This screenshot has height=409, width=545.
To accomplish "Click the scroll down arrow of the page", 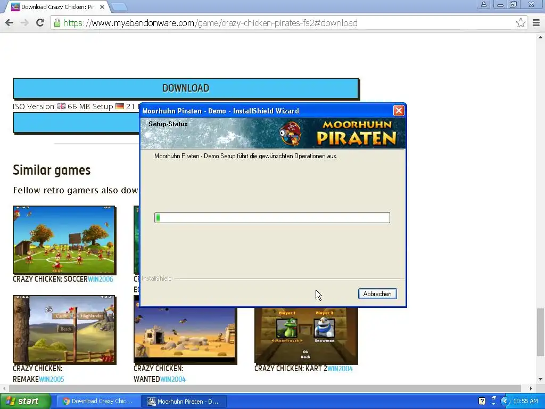I will (x=540, y=379).
